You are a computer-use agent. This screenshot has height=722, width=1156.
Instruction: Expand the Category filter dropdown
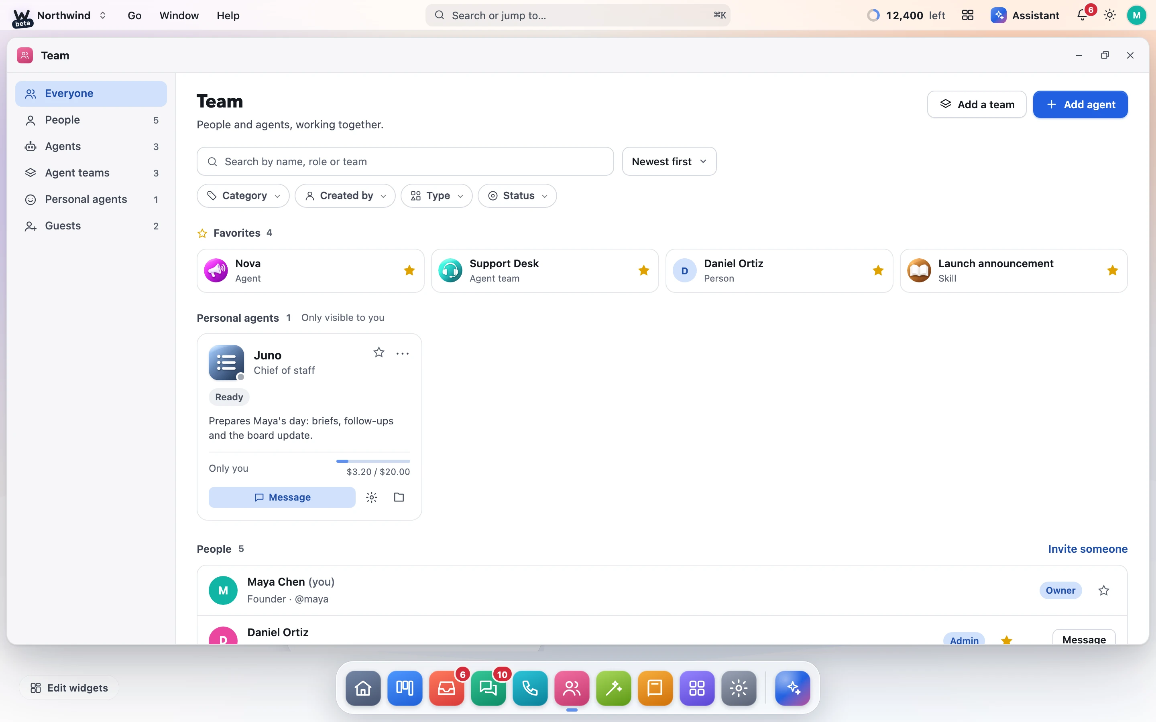click(243, 196)
